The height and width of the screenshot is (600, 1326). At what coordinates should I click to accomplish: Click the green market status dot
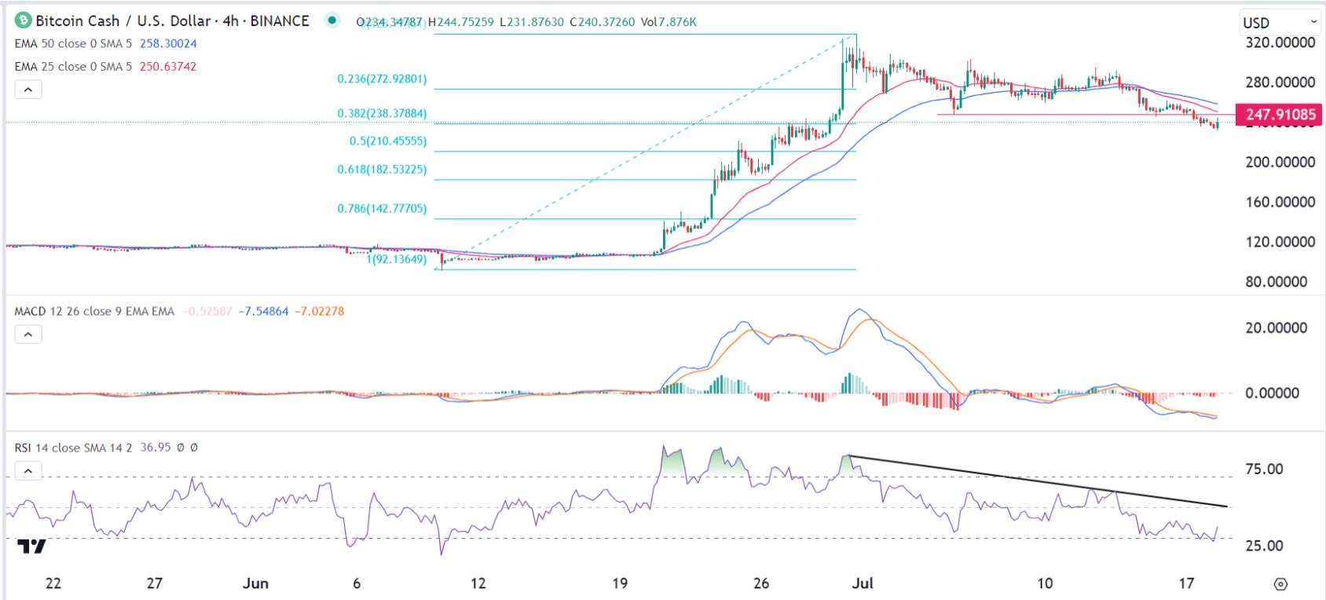(x=332, y=20)
